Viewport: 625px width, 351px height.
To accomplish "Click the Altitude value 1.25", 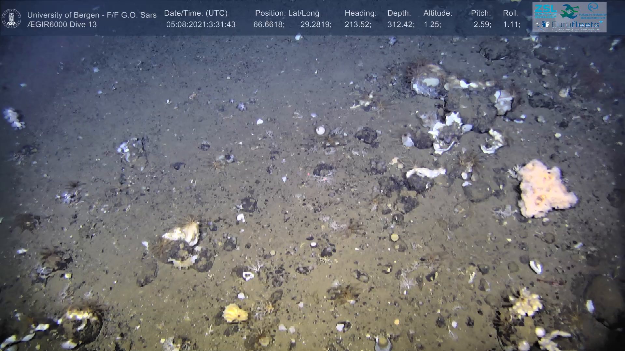I will tap(432, 25).
